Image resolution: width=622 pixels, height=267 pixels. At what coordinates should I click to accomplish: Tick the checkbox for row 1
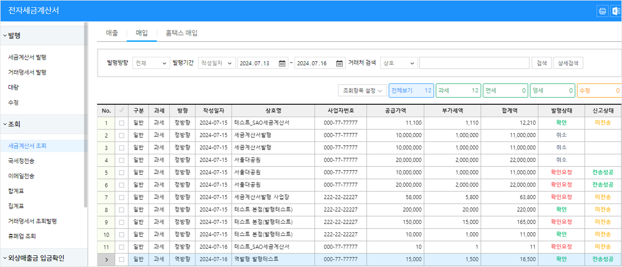pos(122,123)
